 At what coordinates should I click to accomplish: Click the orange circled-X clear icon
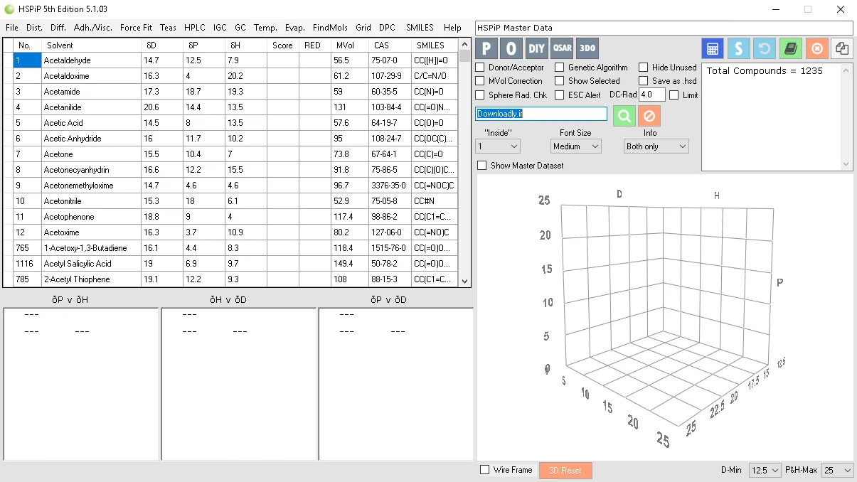coord(817,48)
